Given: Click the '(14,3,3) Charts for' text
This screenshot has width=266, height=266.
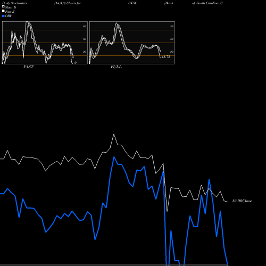Looking at the screenshot, I should click(x=68, y=3).
